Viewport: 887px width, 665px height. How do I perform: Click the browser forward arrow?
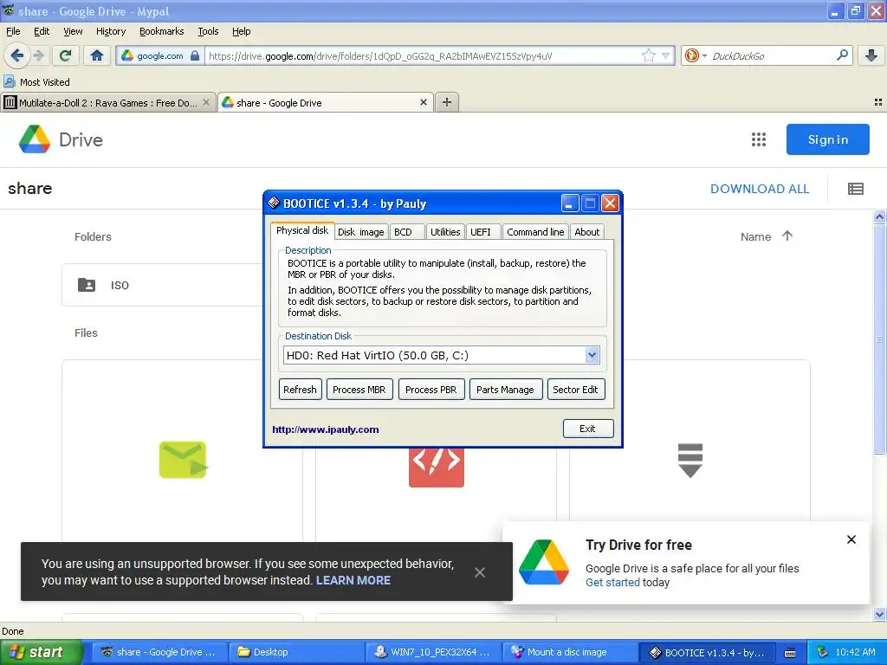coord(38,55)
